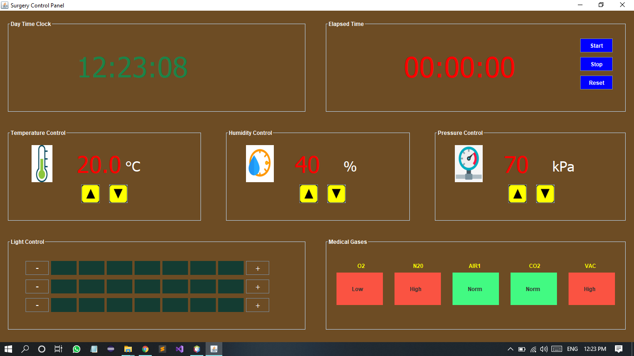Increase pressure with the up arrow
The height and width of the screenshot is (356, 634).
(518, 194)
